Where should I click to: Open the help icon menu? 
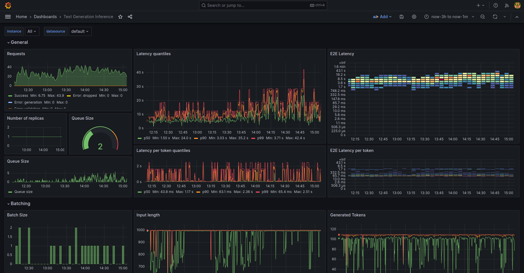coord(495,5)
